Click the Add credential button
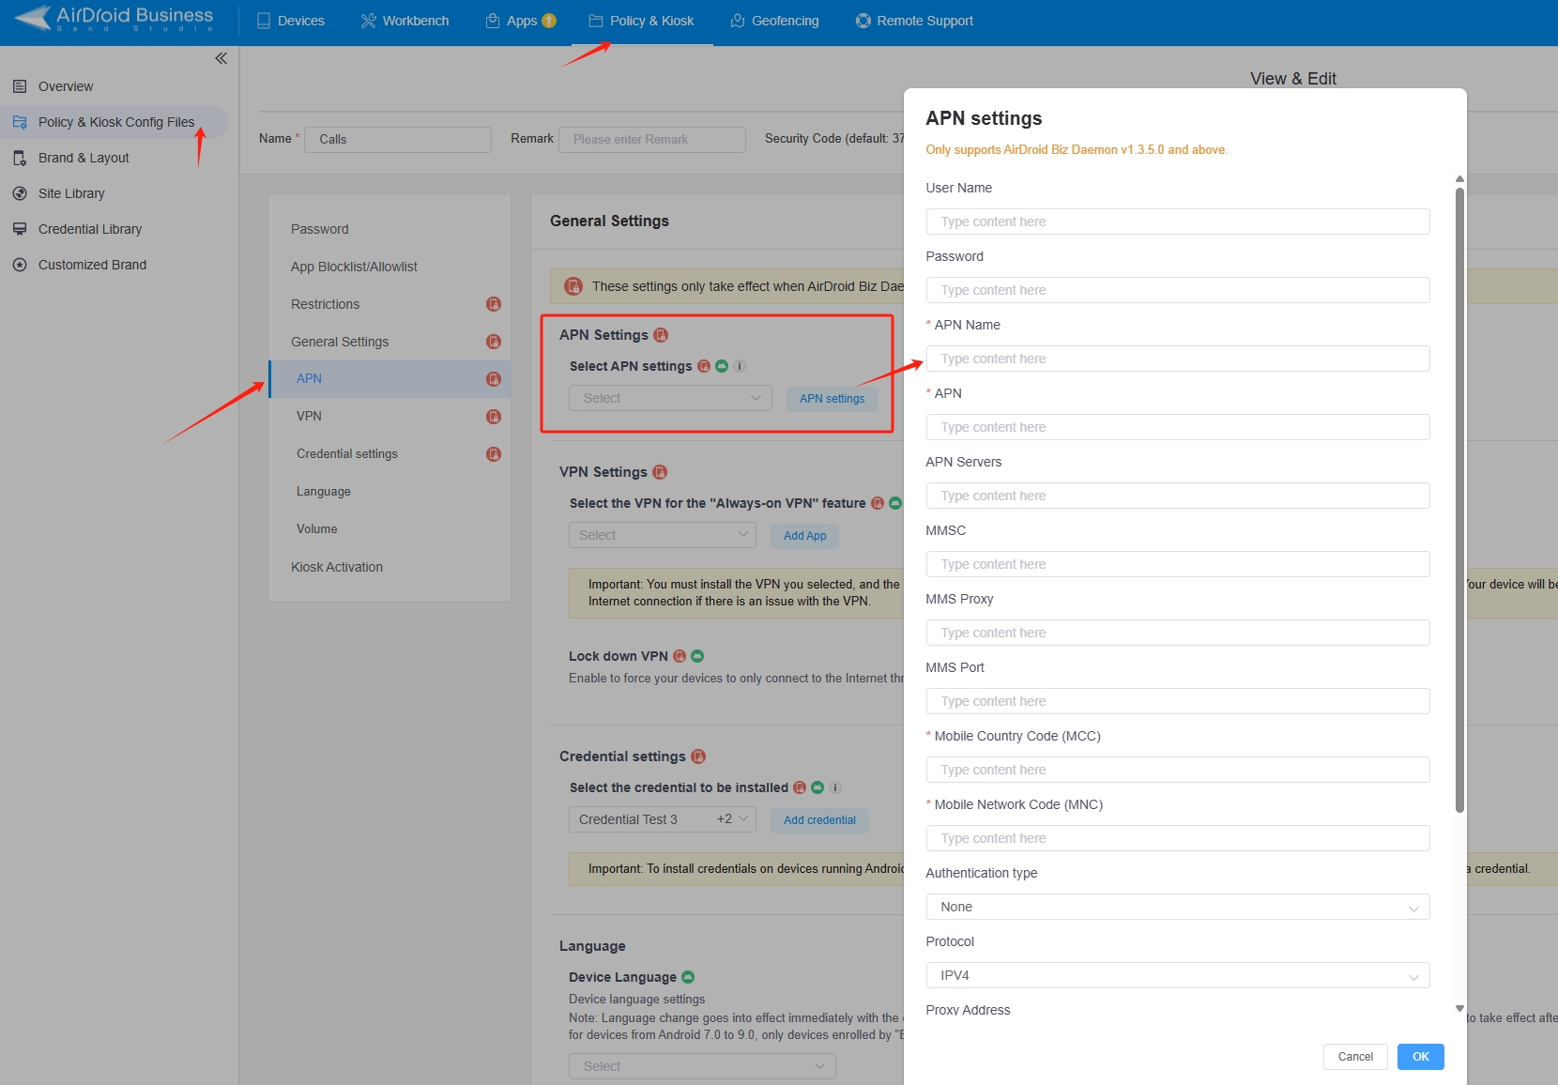The image size is (1558, 1085). coord(819,820)
